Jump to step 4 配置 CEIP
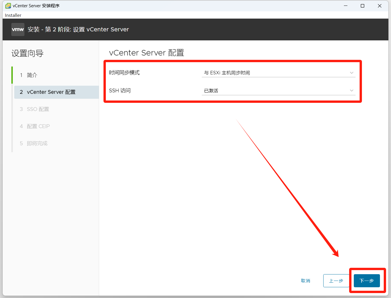Screen dimensions: 391x298 [x=38, y=126]
